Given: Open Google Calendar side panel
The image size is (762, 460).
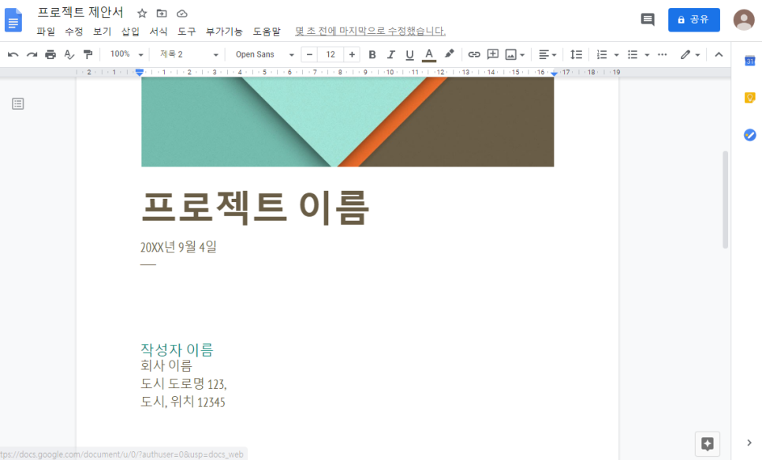Looking at the screenshot, I should 750,62.
